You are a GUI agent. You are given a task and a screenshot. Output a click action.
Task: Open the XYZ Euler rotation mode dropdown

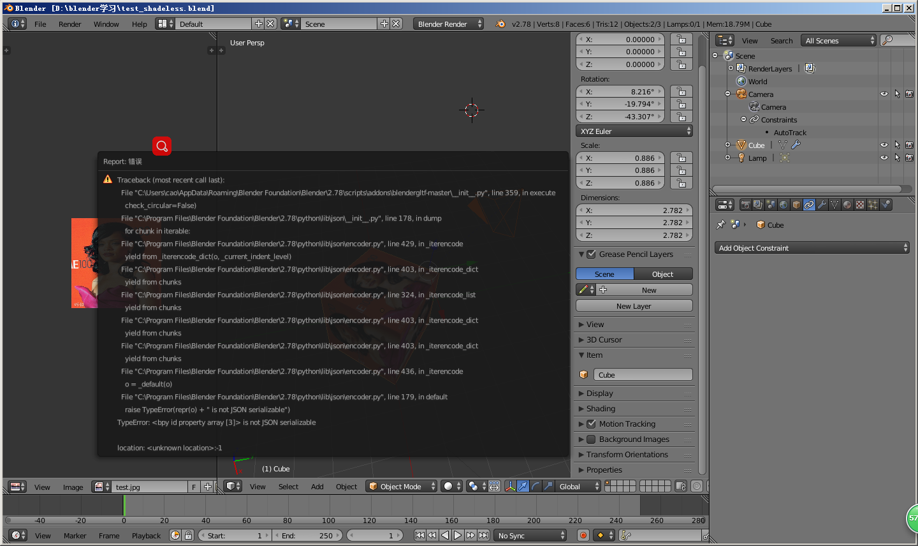pyautogui.click(x=634, y=131)
